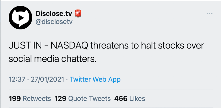This screenshot has width=221, height=108.
Task: Click the 27/01/2021 date
Action: [47, 79]
